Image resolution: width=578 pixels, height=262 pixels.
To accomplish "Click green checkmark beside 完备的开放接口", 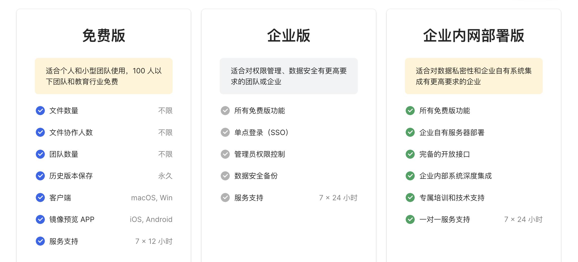I will click(x=410, y=154).
